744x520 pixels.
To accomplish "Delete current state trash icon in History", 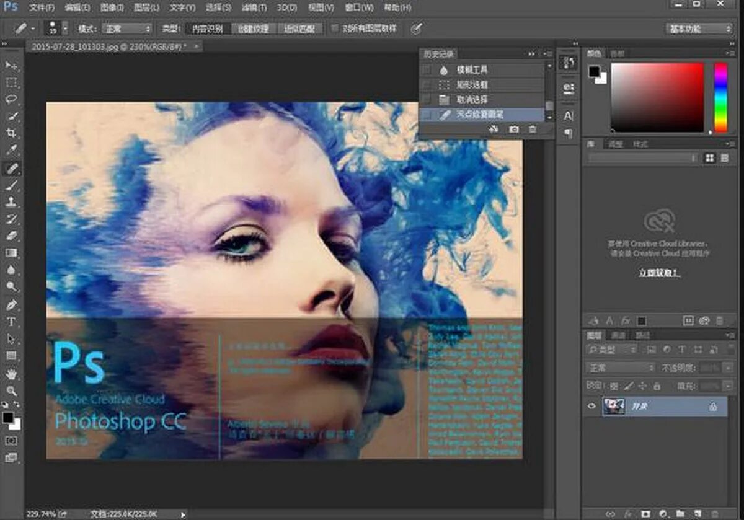I will pyautogui.click(x=532, y=129).
